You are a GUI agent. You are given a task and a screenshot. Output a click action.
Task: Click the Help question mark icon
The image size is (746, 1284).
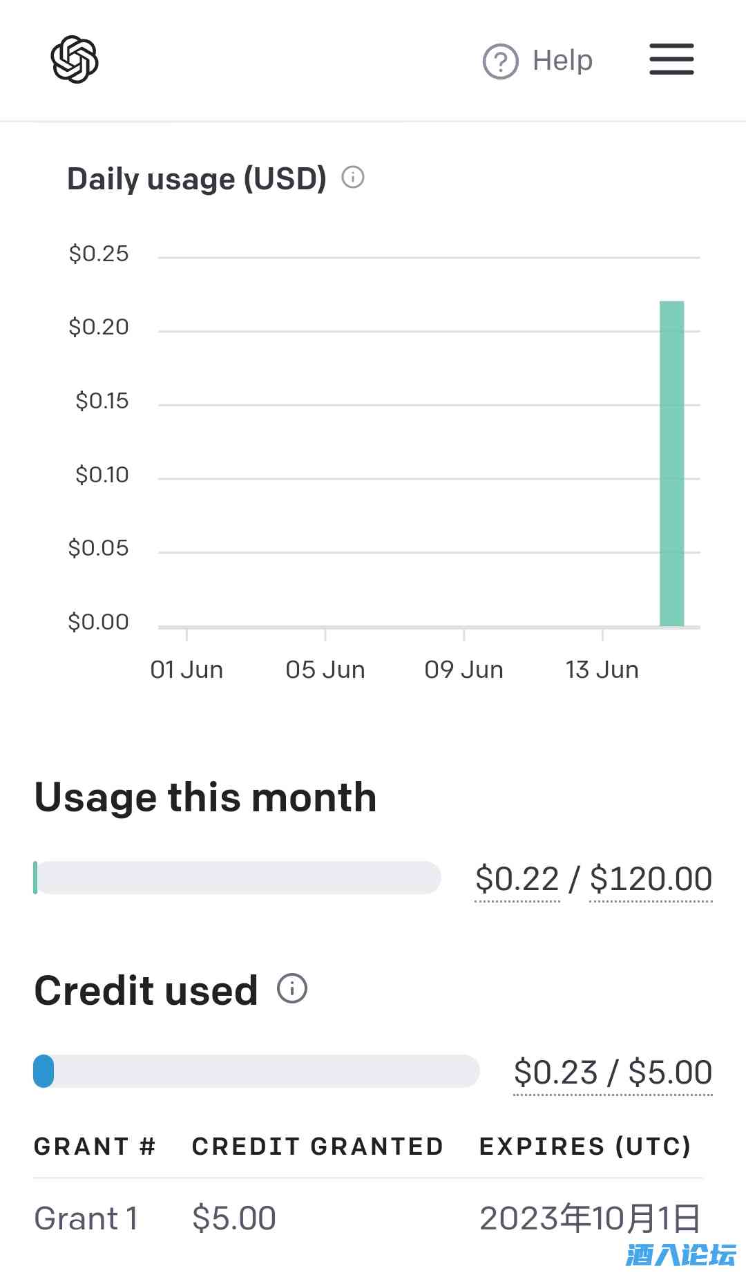[500, 62]
